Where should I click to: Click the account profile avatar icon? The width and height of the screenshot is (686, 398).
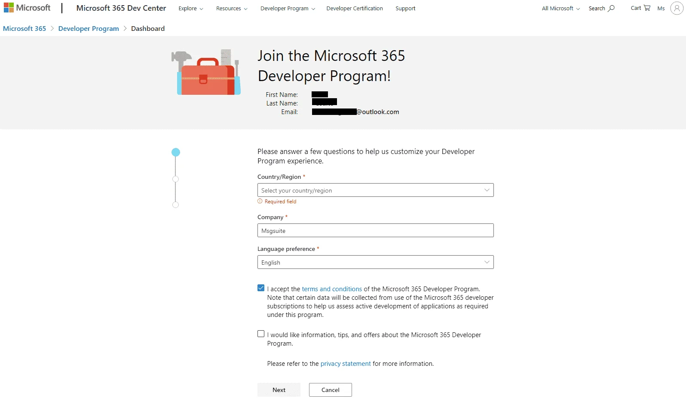tap(677, 8)
